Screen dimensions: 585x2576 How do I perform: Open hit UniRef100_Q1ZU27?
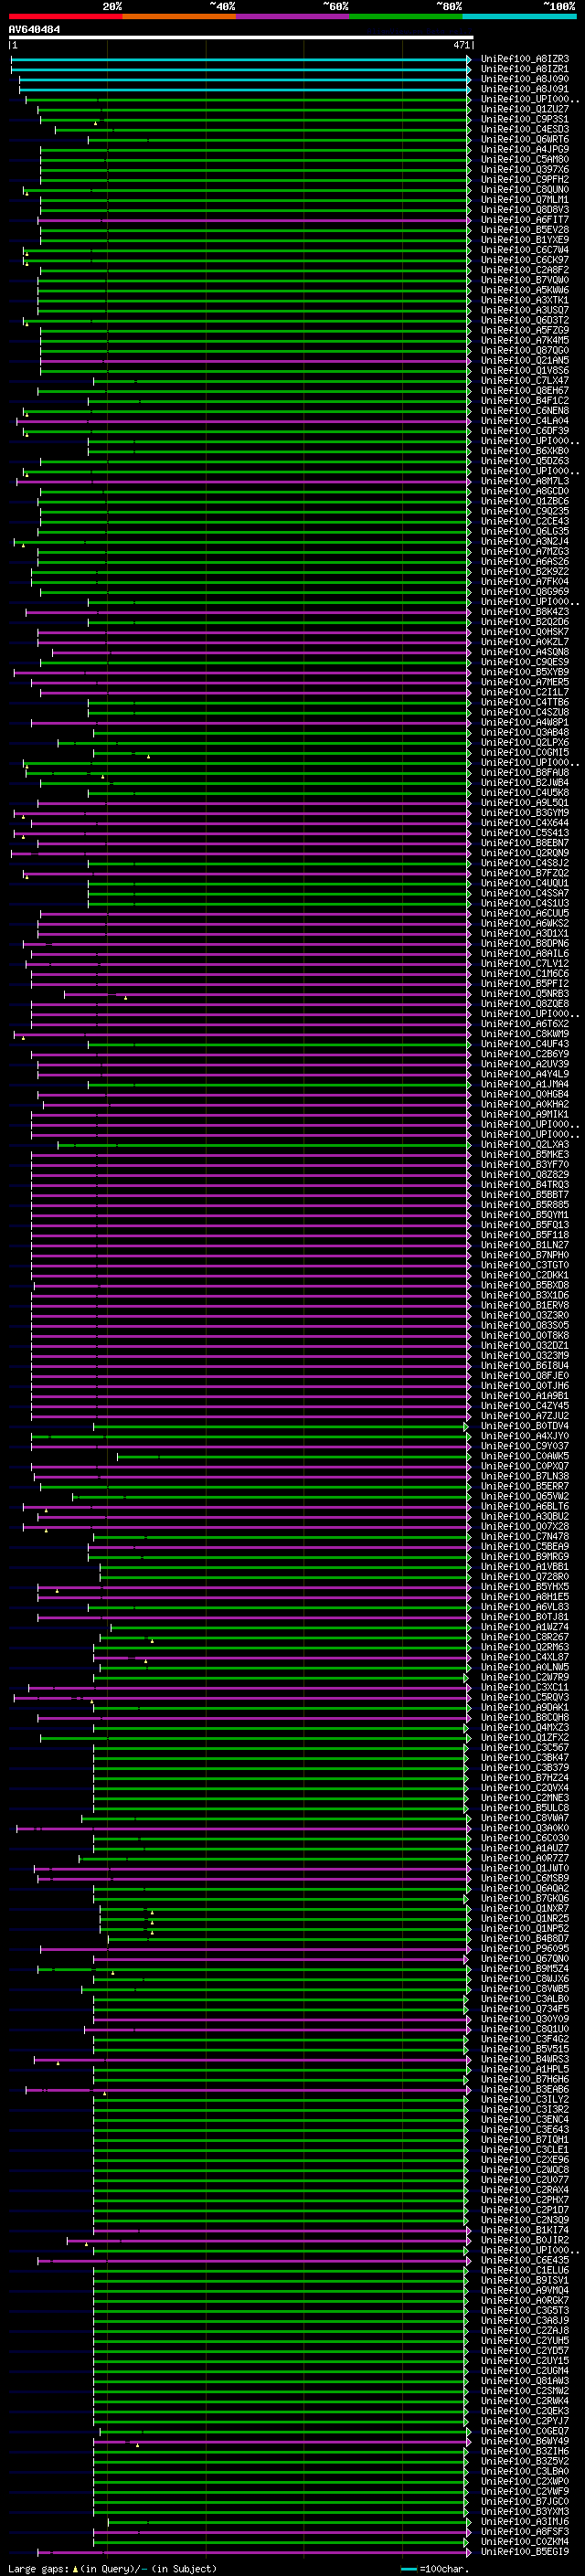pos(525,109)
